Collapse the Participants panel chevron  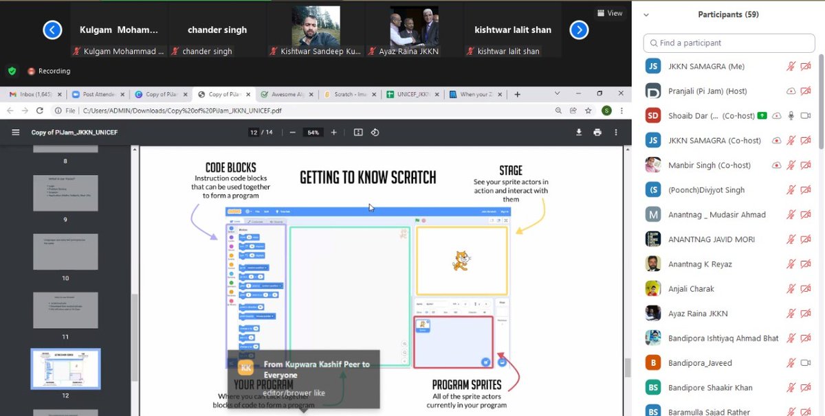[x=646, y=14]
